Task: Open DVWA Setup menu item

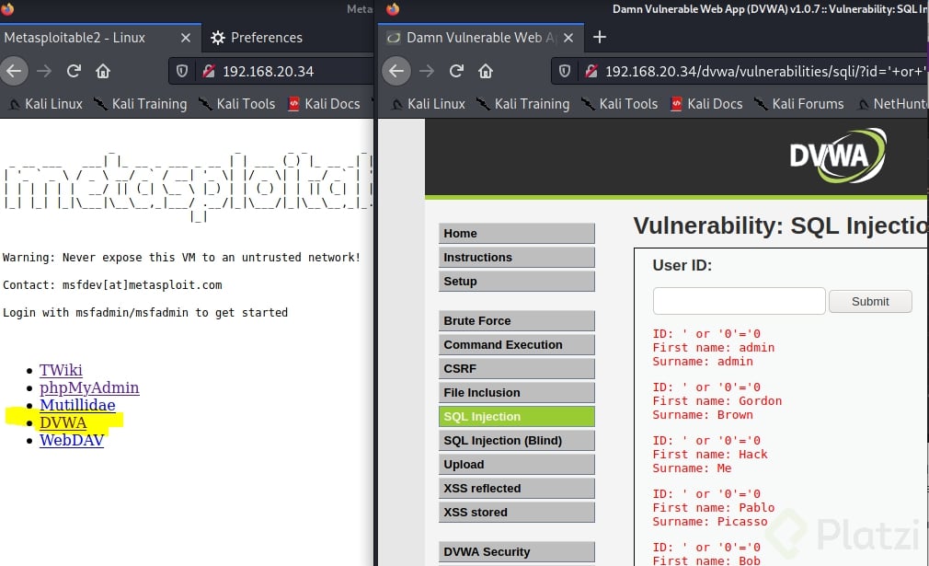Action: (517, 282)
